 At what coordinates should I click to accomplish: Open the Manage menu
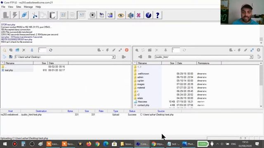(x=28, y=7)
